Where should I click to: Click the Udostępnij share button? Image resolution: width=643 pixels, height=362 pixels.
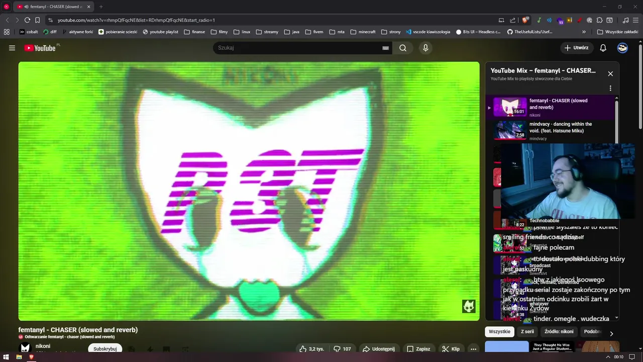click(379, 349)
